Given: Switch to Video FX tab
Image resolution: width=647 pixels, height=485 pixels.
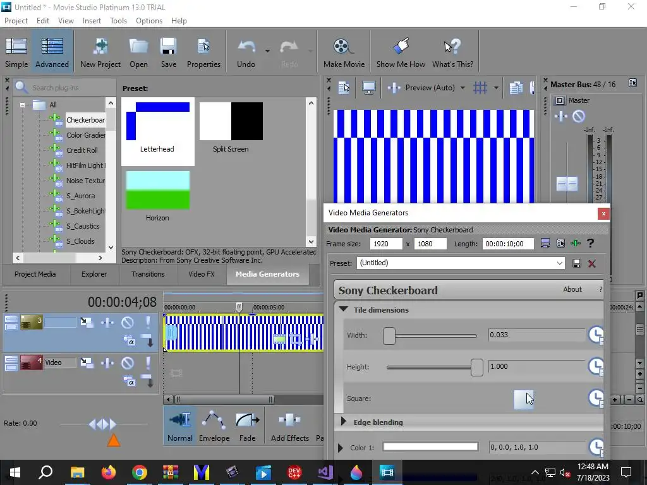Looking at the screenshot, I should pos(202,274).
